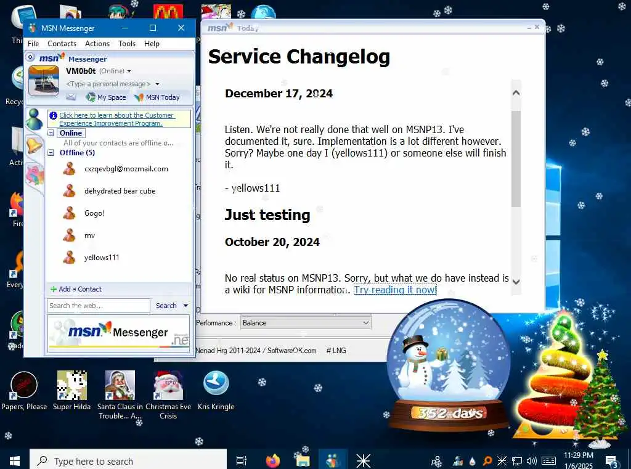Click buddy icon next to Gogo!
This screenshot has height=469, width=631.
pos(69,213)
